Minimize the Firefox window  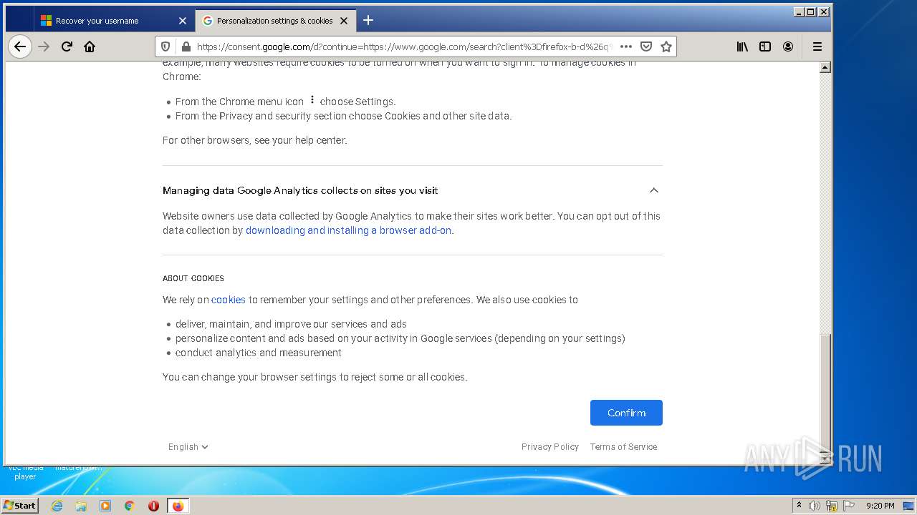[799, 11]
